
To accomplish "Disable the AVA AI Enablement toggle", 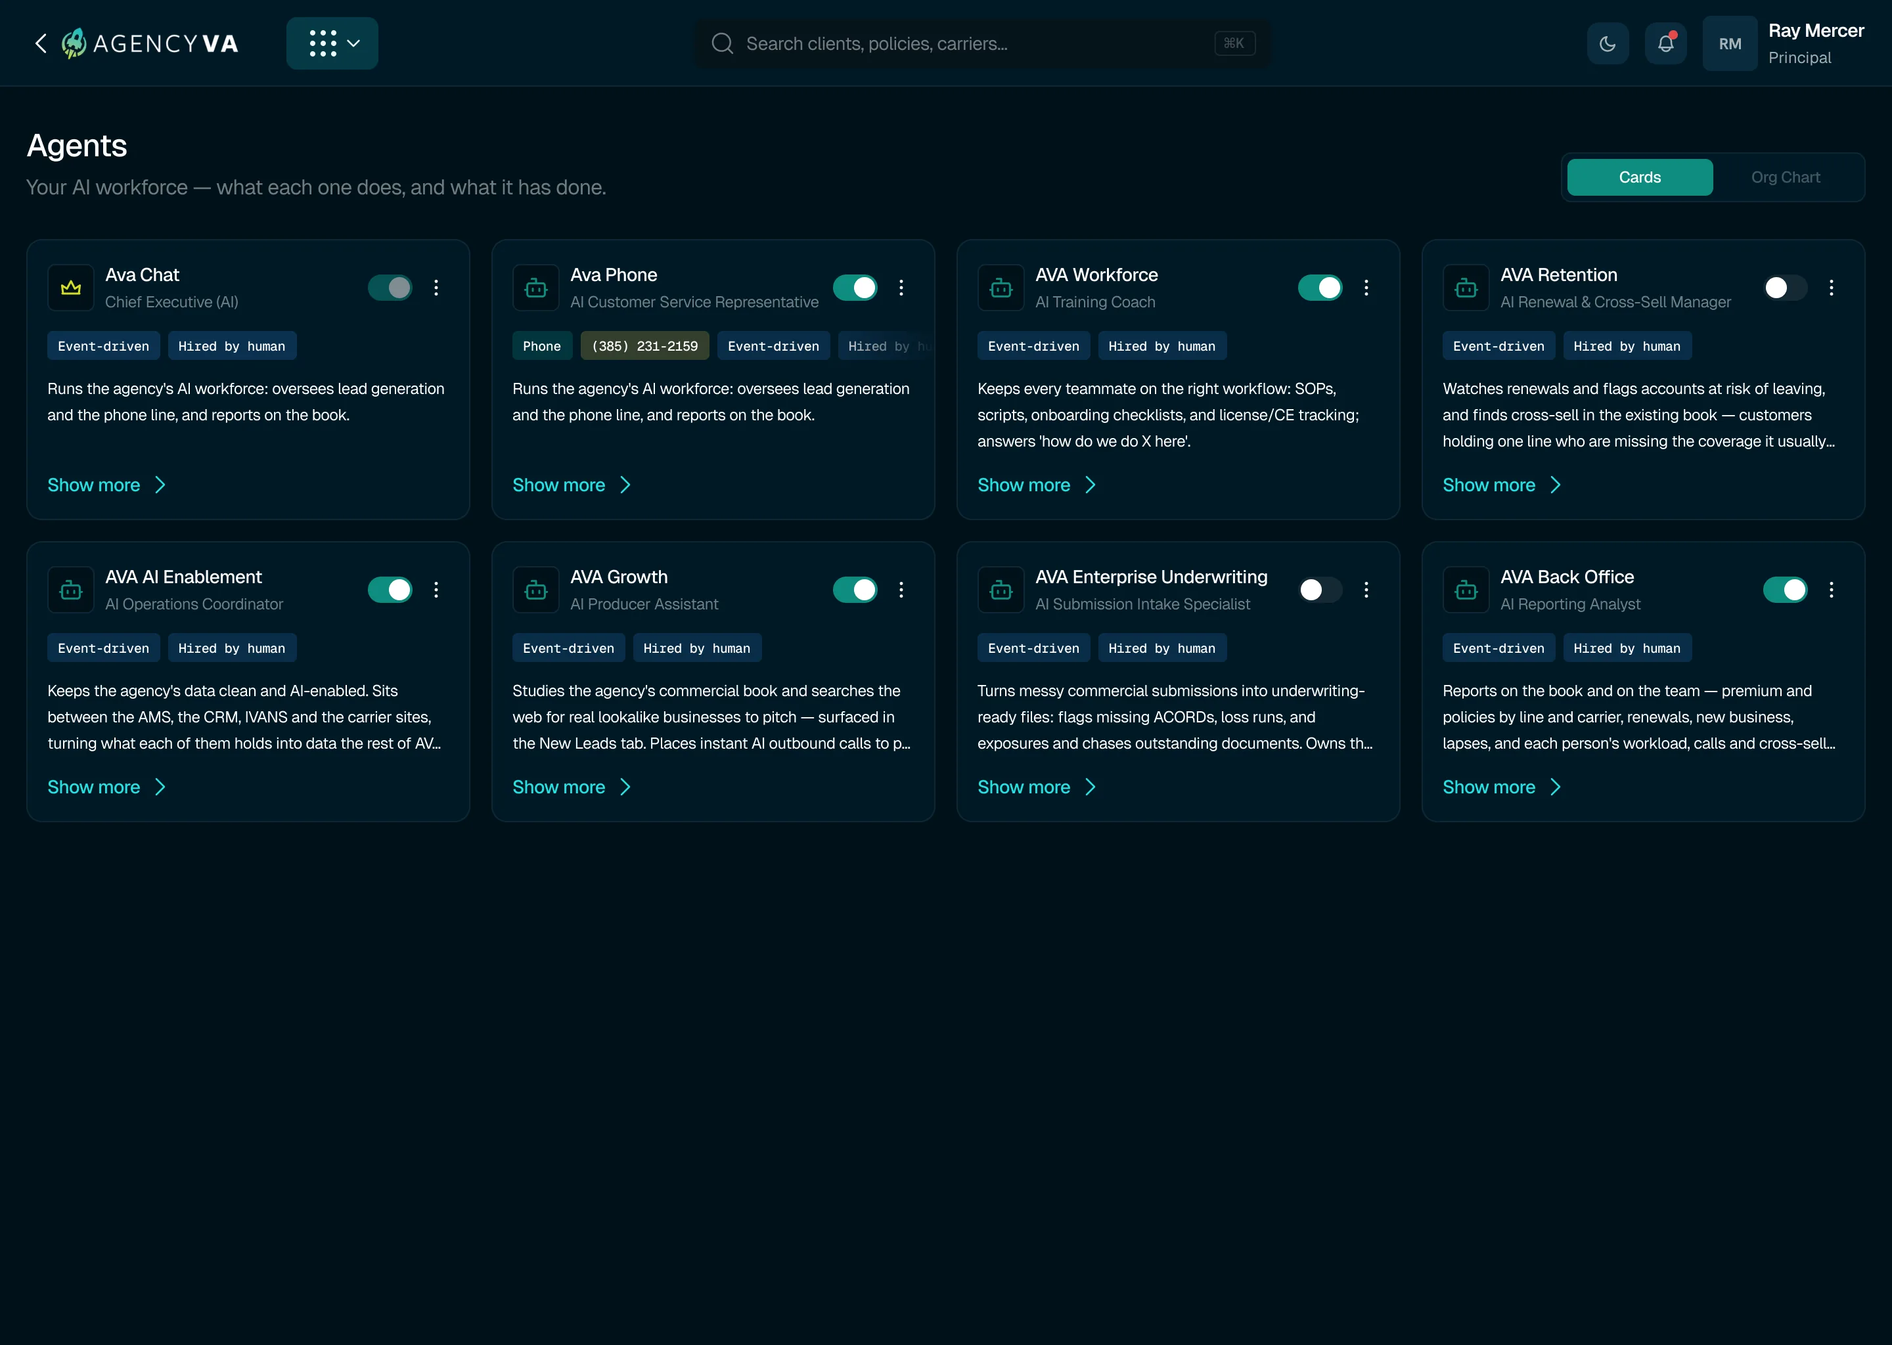I will point(390,590).
